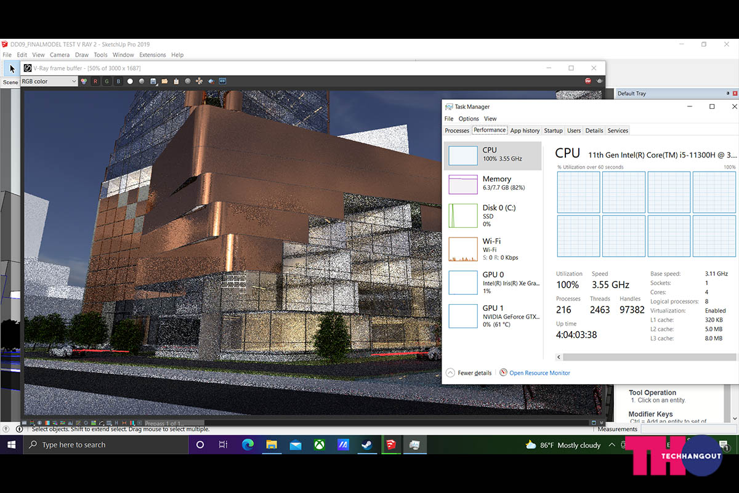
Task: Toggle the green channel view
Action: 107,81
